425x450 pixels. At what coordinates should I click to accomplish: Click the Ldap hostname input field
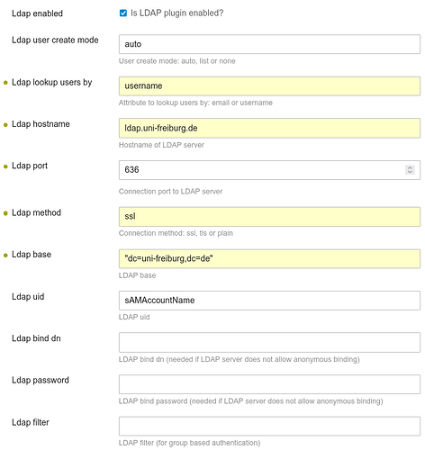click(269, 128)
